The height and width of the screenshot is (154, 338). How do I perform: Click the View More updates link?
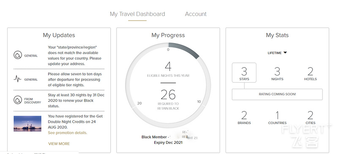(x=59, y=143)
